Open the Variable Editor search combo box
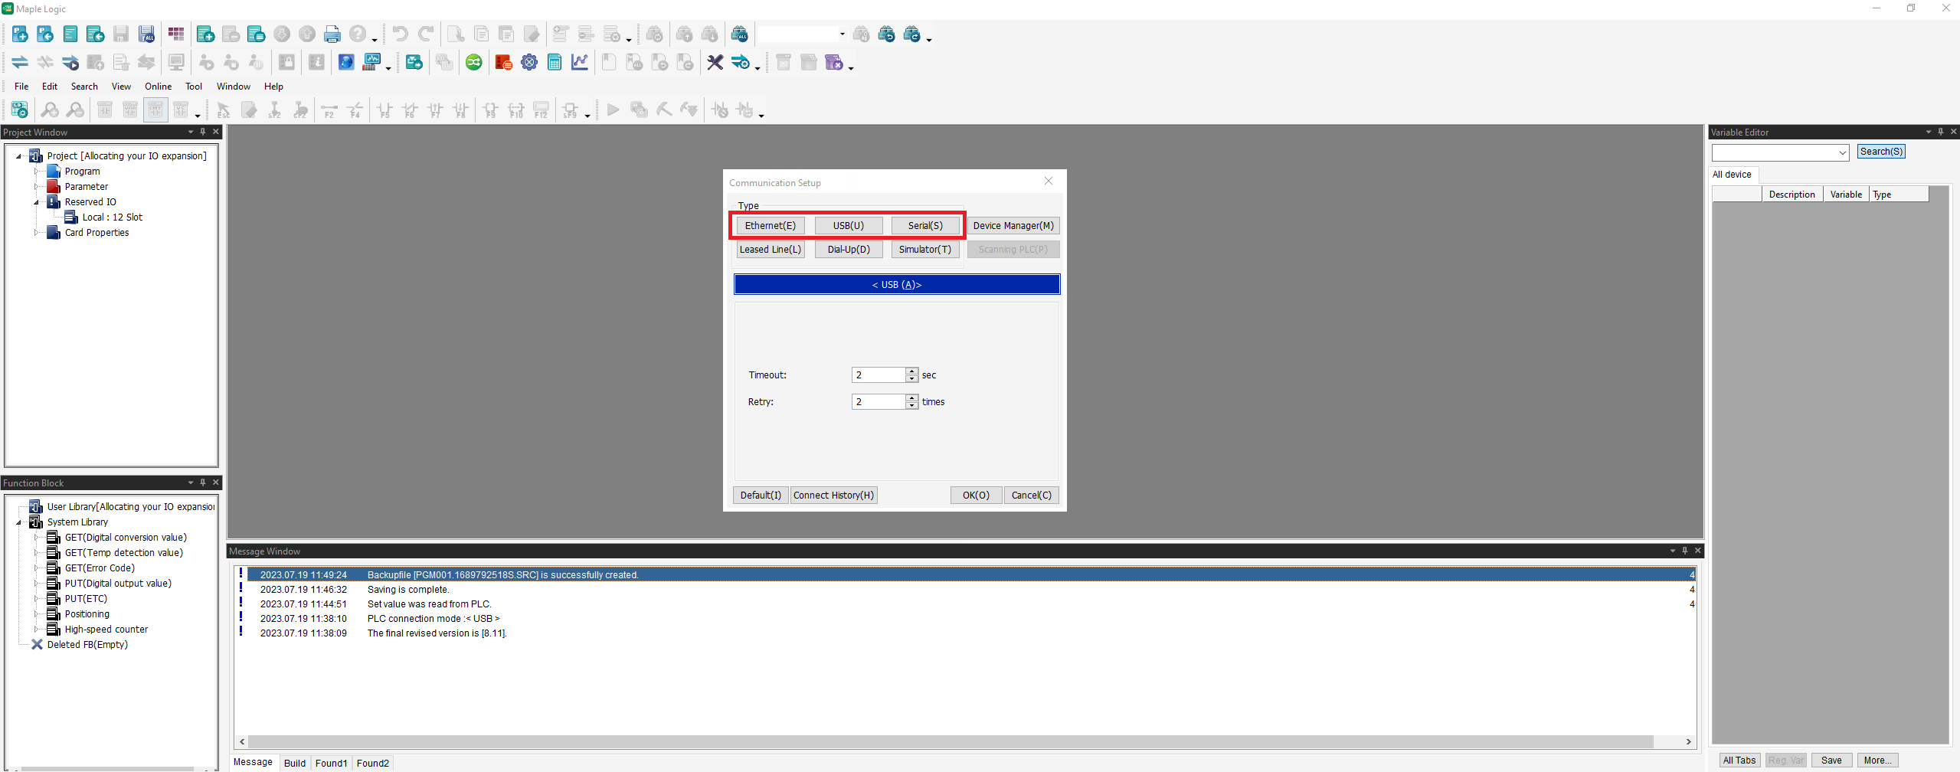This screenshot has width=1960, height=772. click(1781, 152)
